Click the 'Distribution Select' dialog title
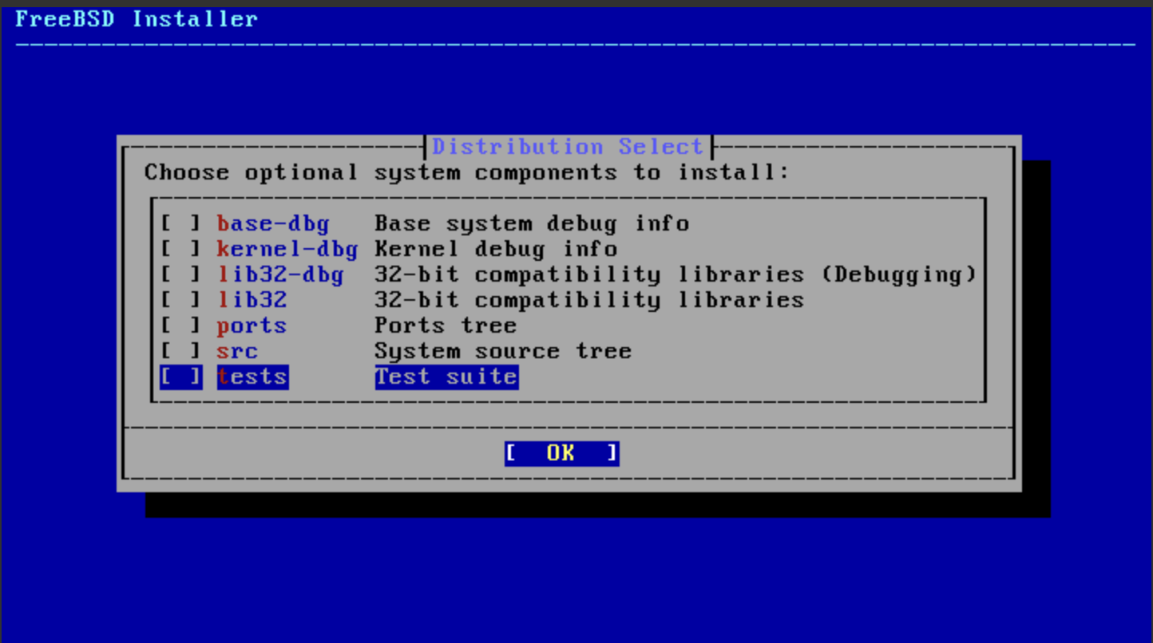Screen dimensions: 1153x643 tap(568, 147)
